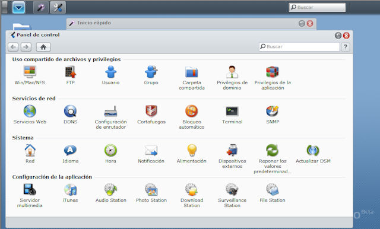Open the desktop folder icon
Screen dimensions: 380x229
[22, 27]
